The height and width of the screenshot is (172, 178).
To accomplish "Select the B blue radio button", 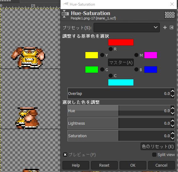I will 136,70.
